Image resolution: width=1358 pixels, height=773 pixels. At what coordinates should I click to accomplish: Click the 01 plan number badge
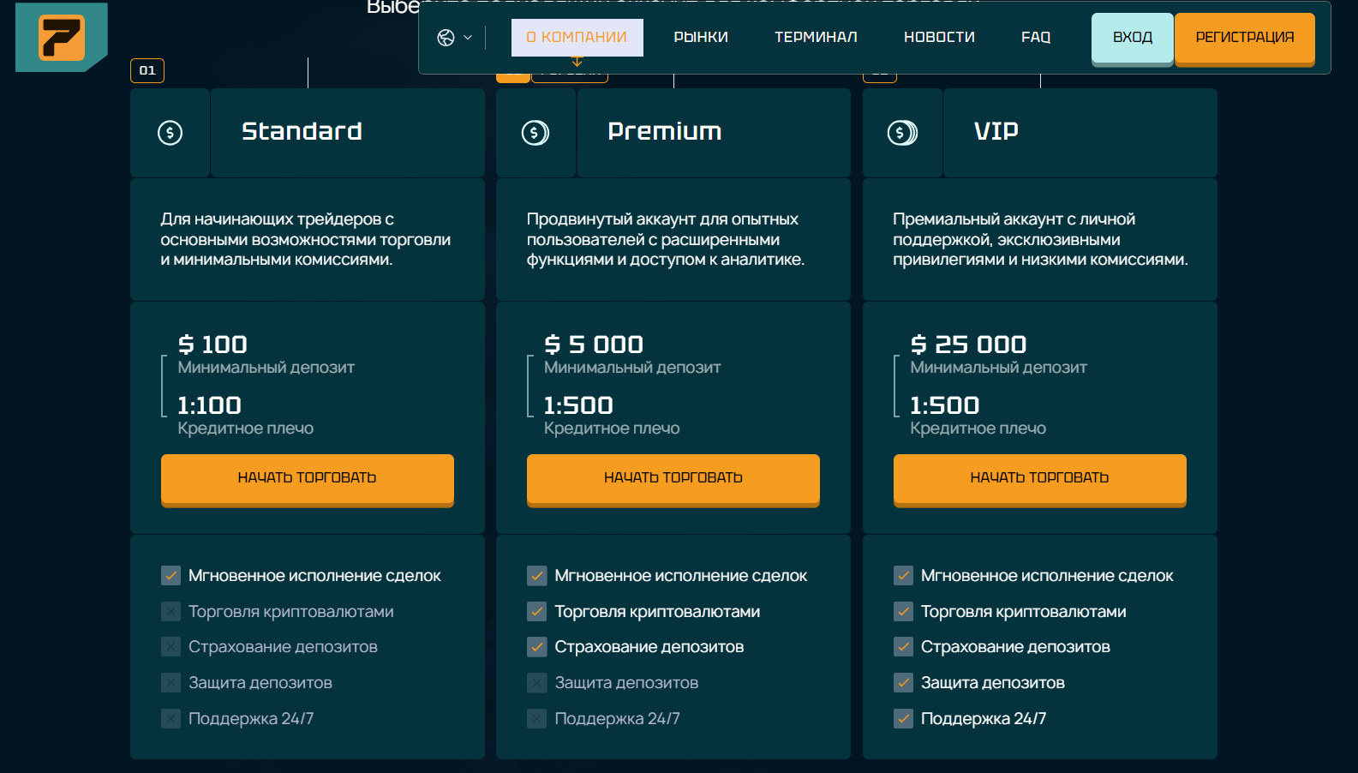tap(147, 70)
